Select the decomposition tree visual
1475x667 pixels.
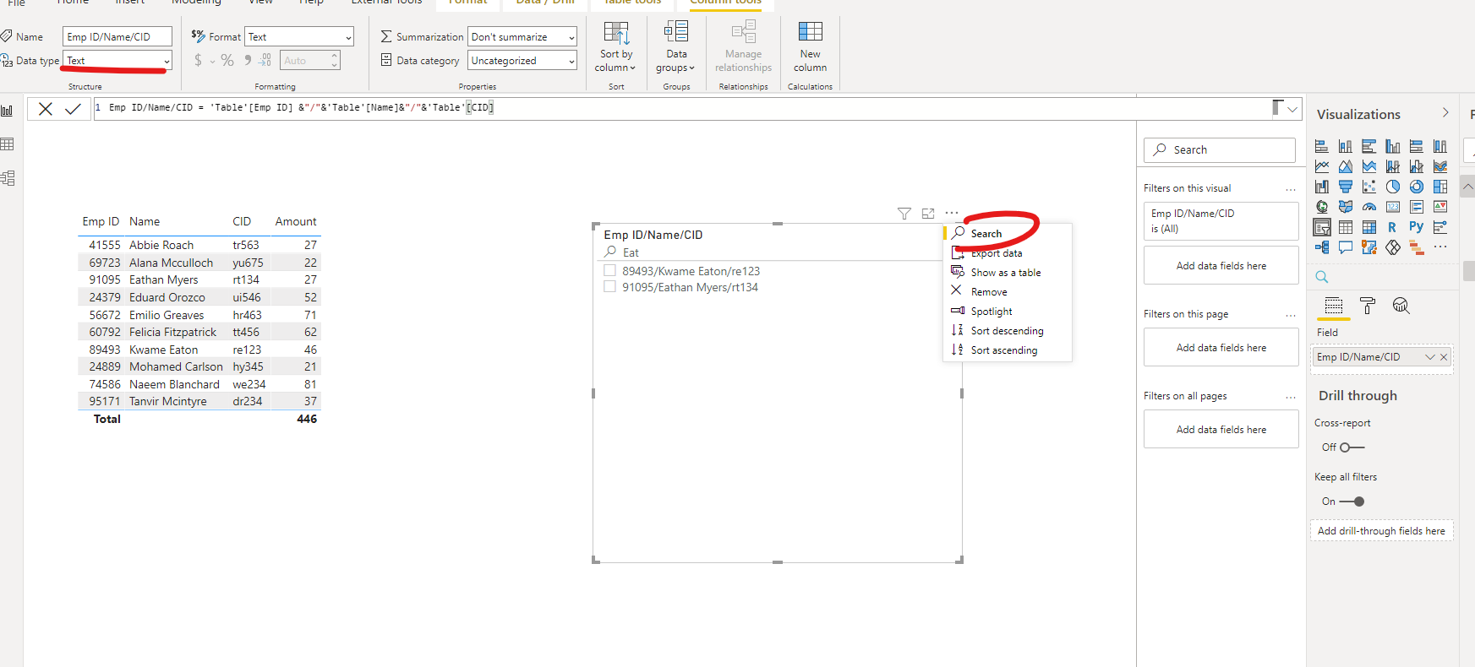(x=1322, y=247)
